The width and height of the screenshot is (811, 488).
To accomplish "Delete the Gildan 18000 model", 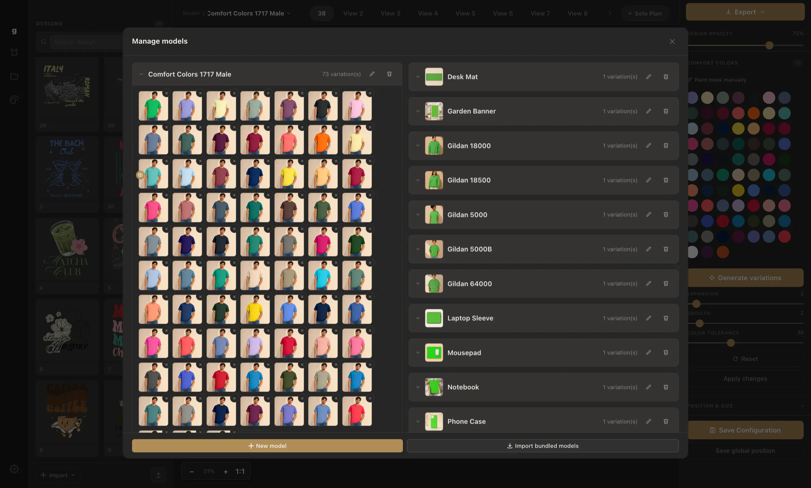I will coord(666,146).
